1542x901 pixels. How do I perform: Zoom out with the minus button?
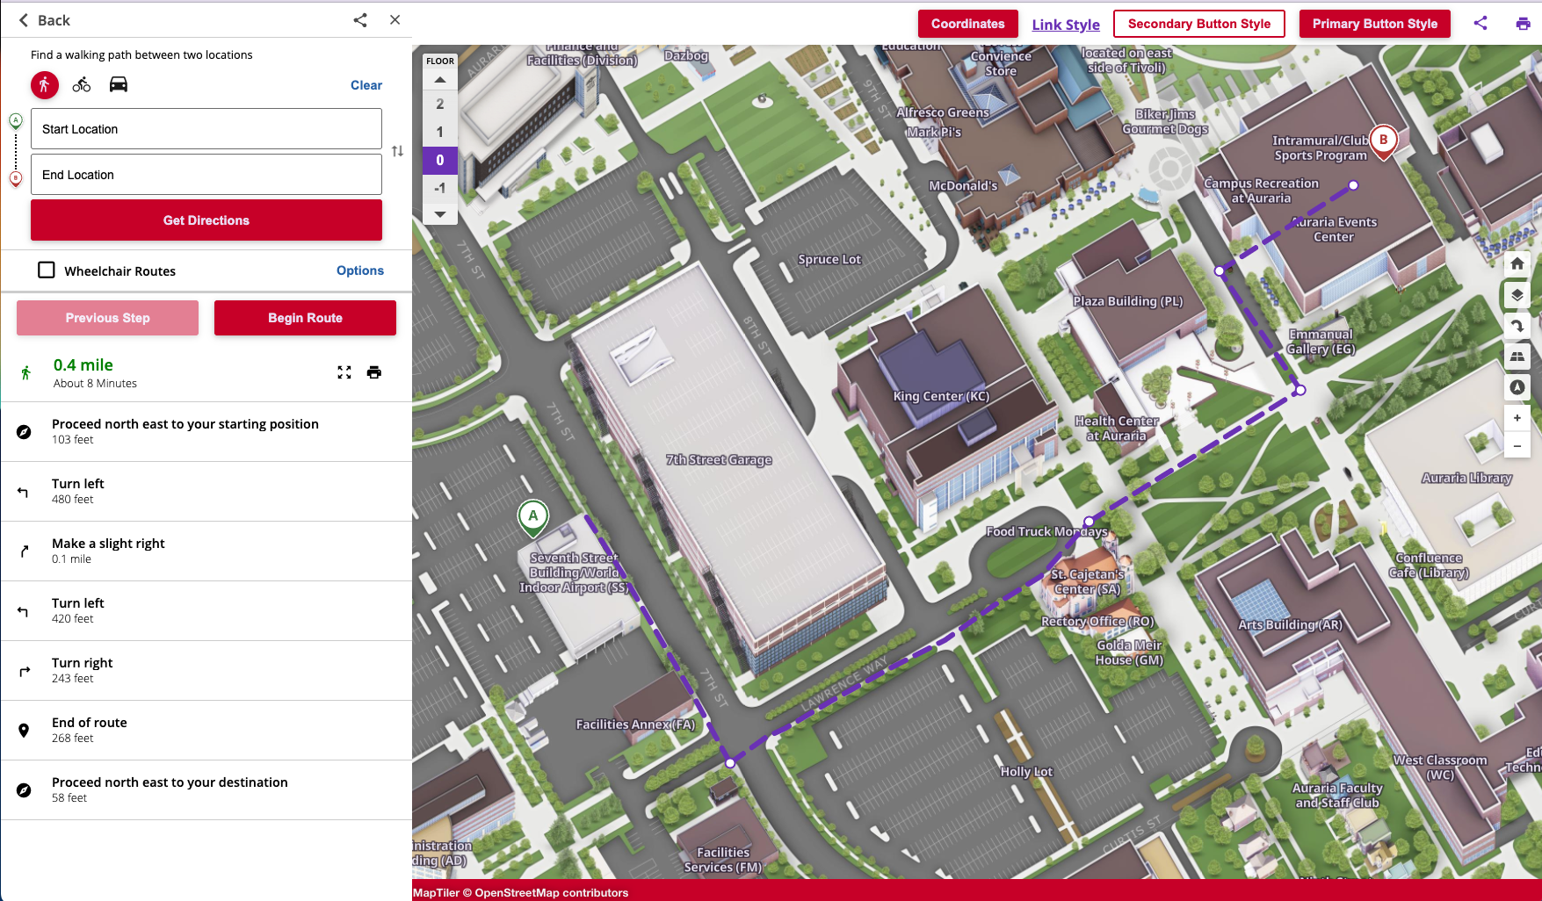(1517, 446)
